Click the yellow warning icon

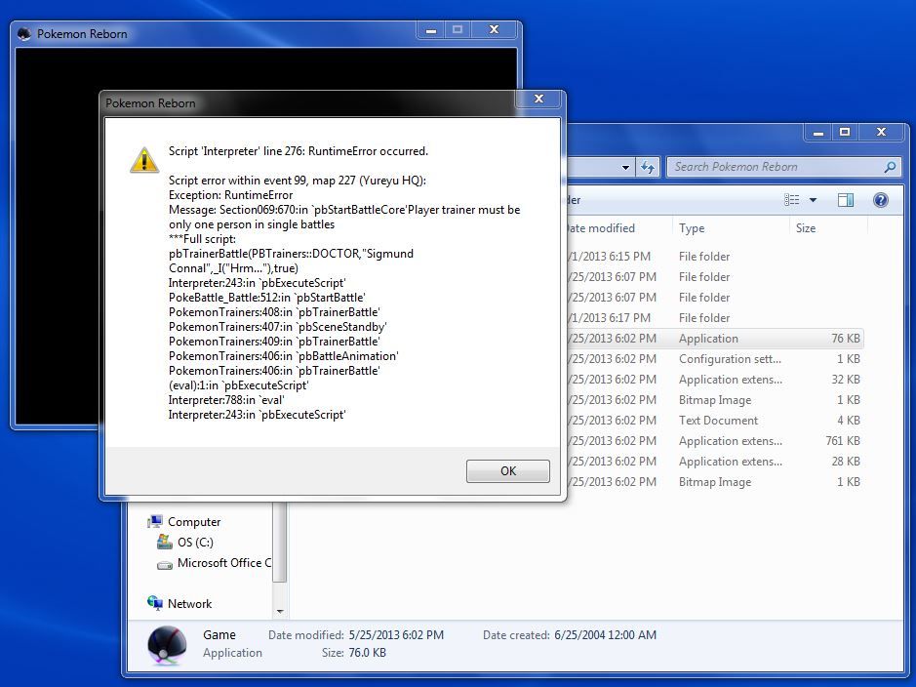click(x=144, y=160)
